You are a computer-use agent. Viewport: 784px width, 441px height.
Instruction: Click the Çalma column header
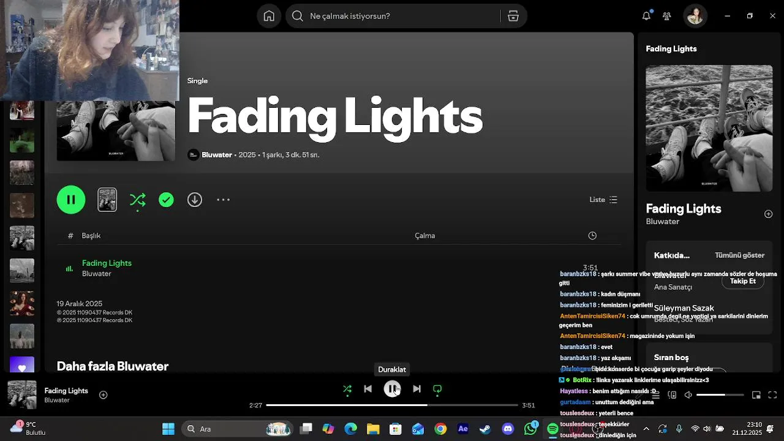pos(425,236)
